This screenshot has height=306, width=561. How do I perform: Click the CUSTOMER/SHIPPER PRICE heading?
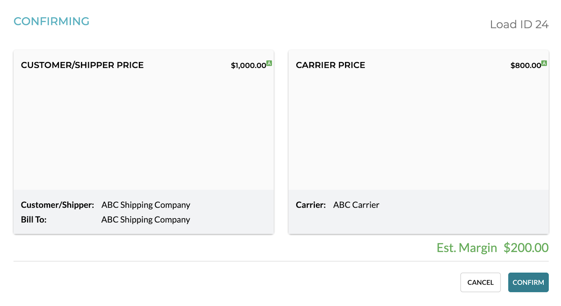coord(82,65)
